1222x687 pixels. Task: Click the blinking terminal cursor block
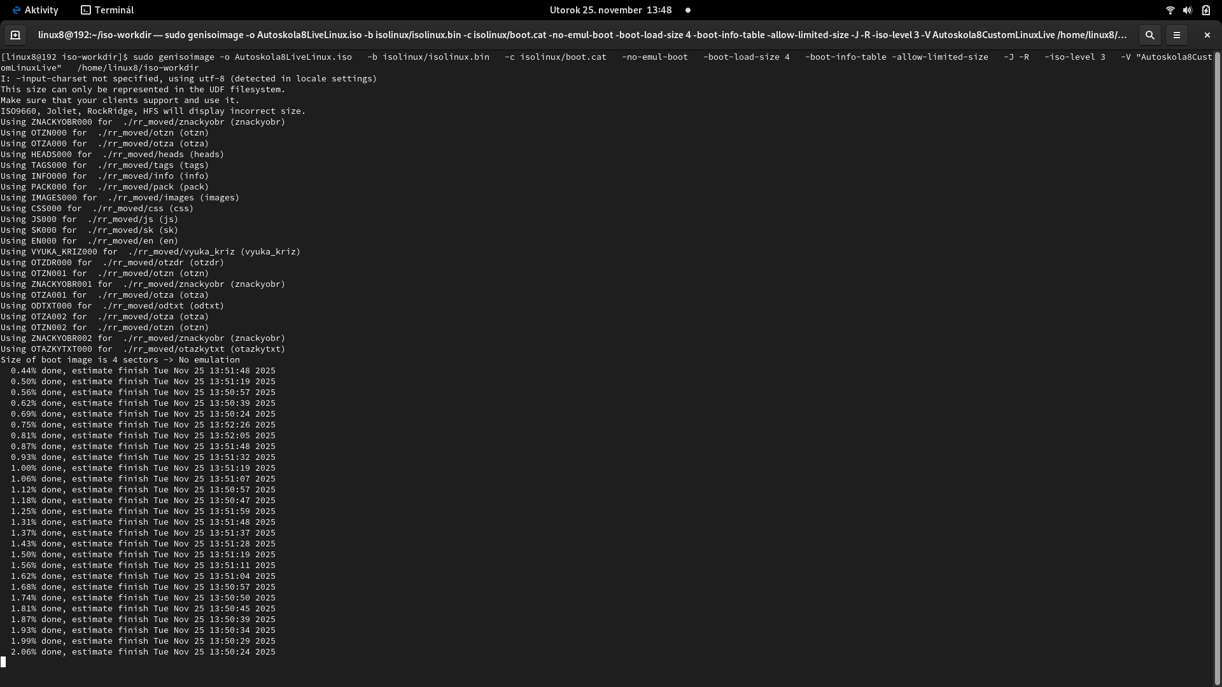pyautogui.click(x=4, y=662)
